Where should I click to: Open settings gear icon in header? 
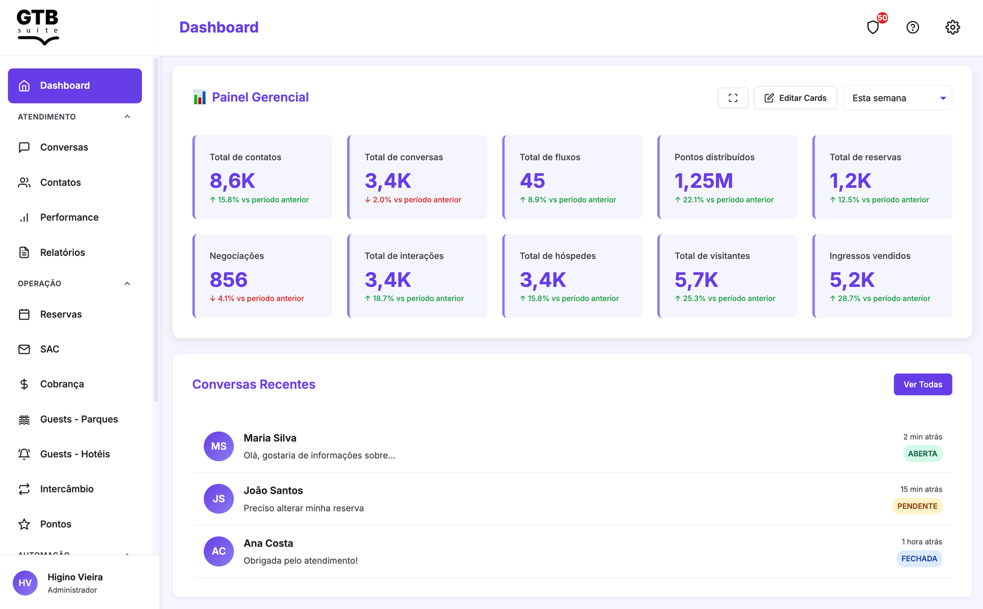tap(952, 27)
